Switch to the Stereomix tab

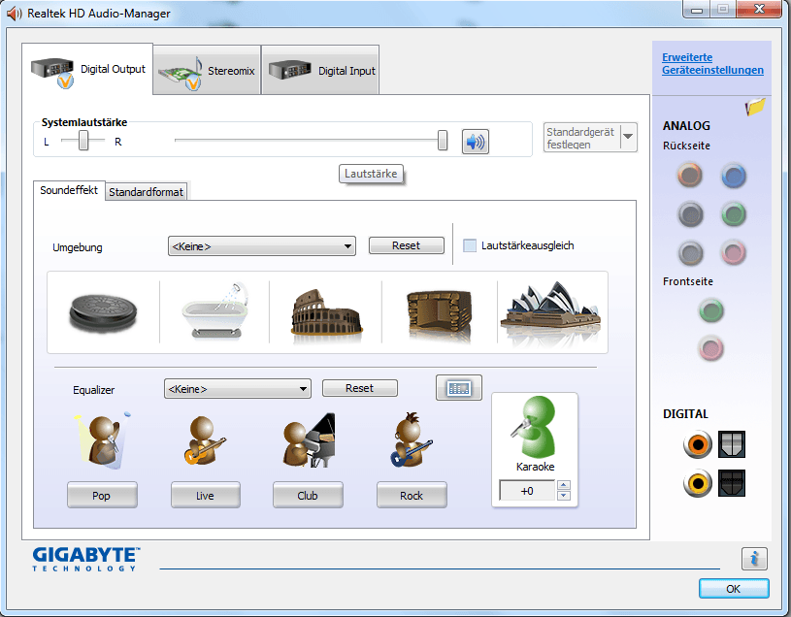click(207, 71)
